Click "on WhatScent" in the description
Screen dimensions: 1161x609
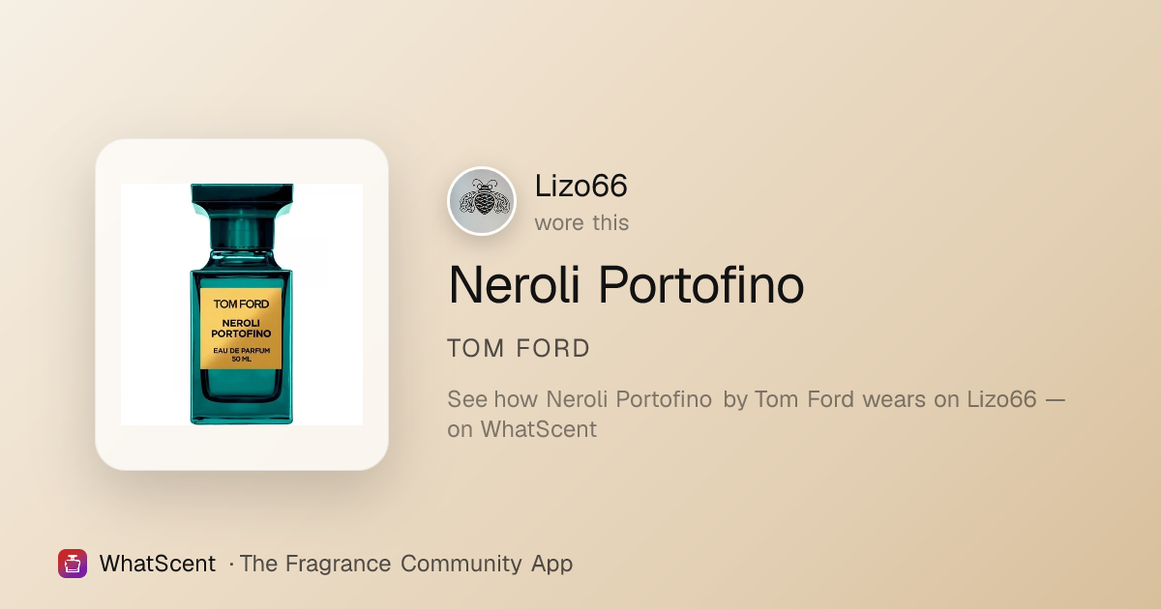pyautogui.click(x=522, y=429)
